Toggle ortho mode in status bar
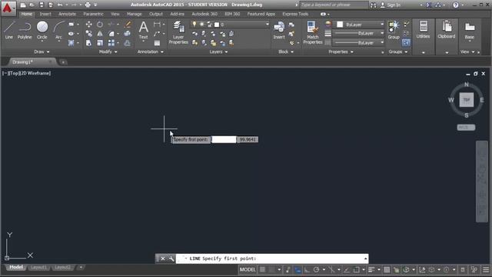 [x=307, y=269]
